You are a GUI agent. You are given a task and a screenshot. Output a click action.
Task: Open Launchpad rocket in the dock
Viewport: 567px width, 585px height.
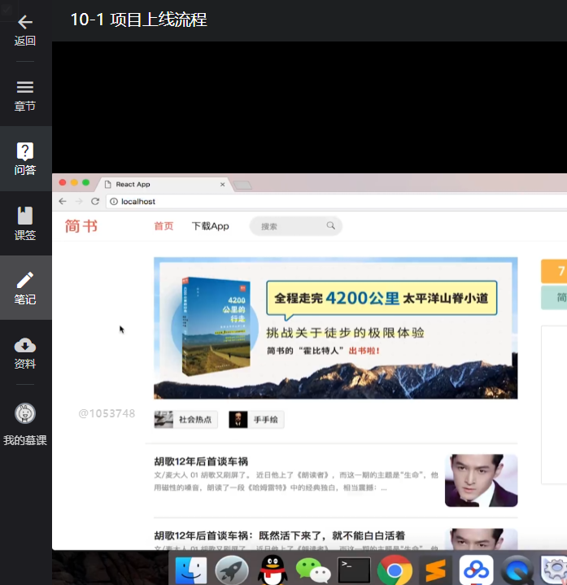pyautogui.click(x=232, y=570)
